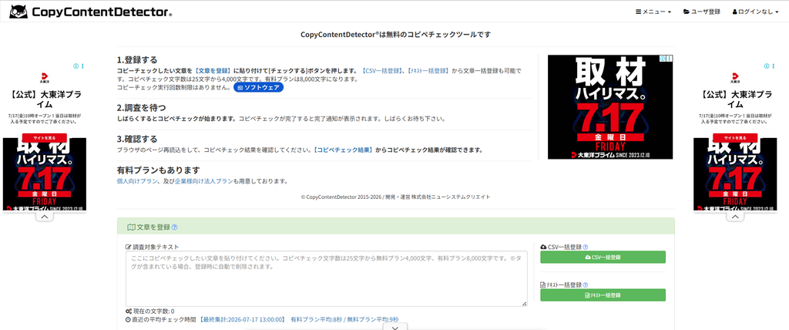Click the 現在の文字数: 0 counter text

tap(154, 311)
